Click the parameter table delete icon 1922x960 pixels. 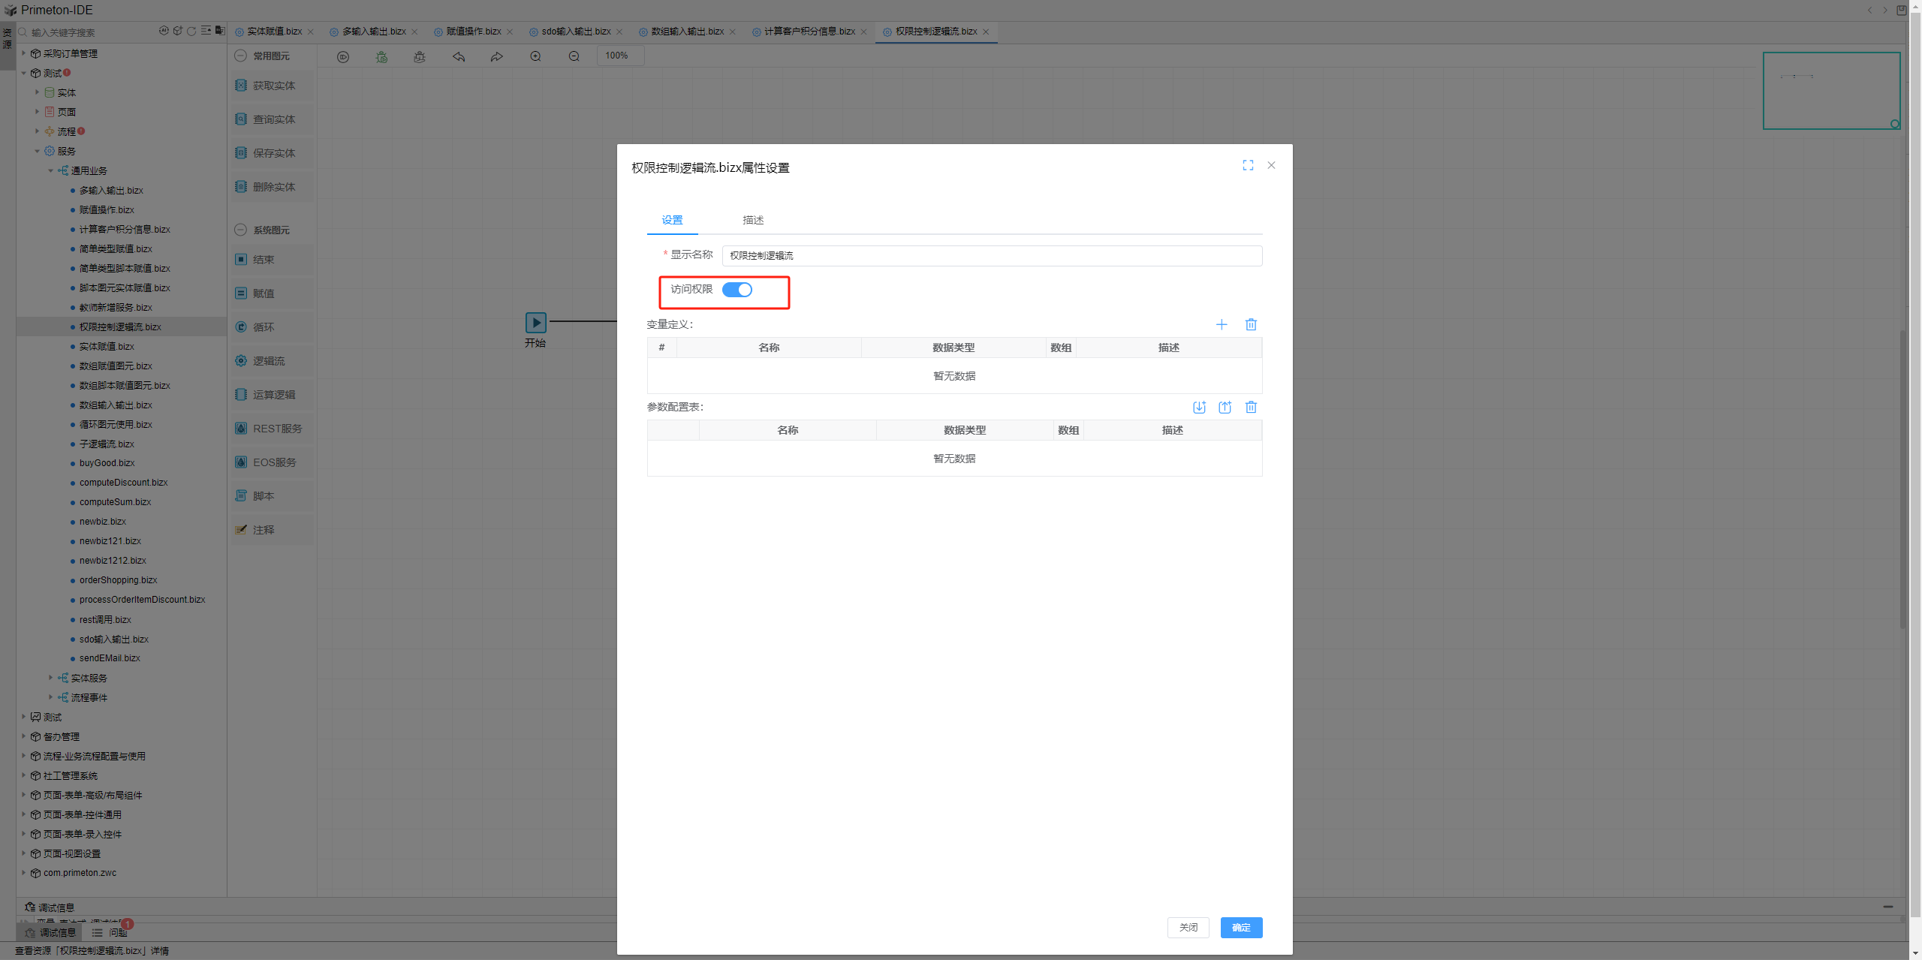(x=1251, y=407)
